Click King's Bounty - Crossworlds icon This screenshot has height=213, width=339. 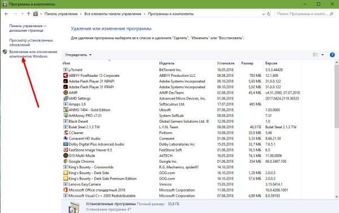click(66, 167)
